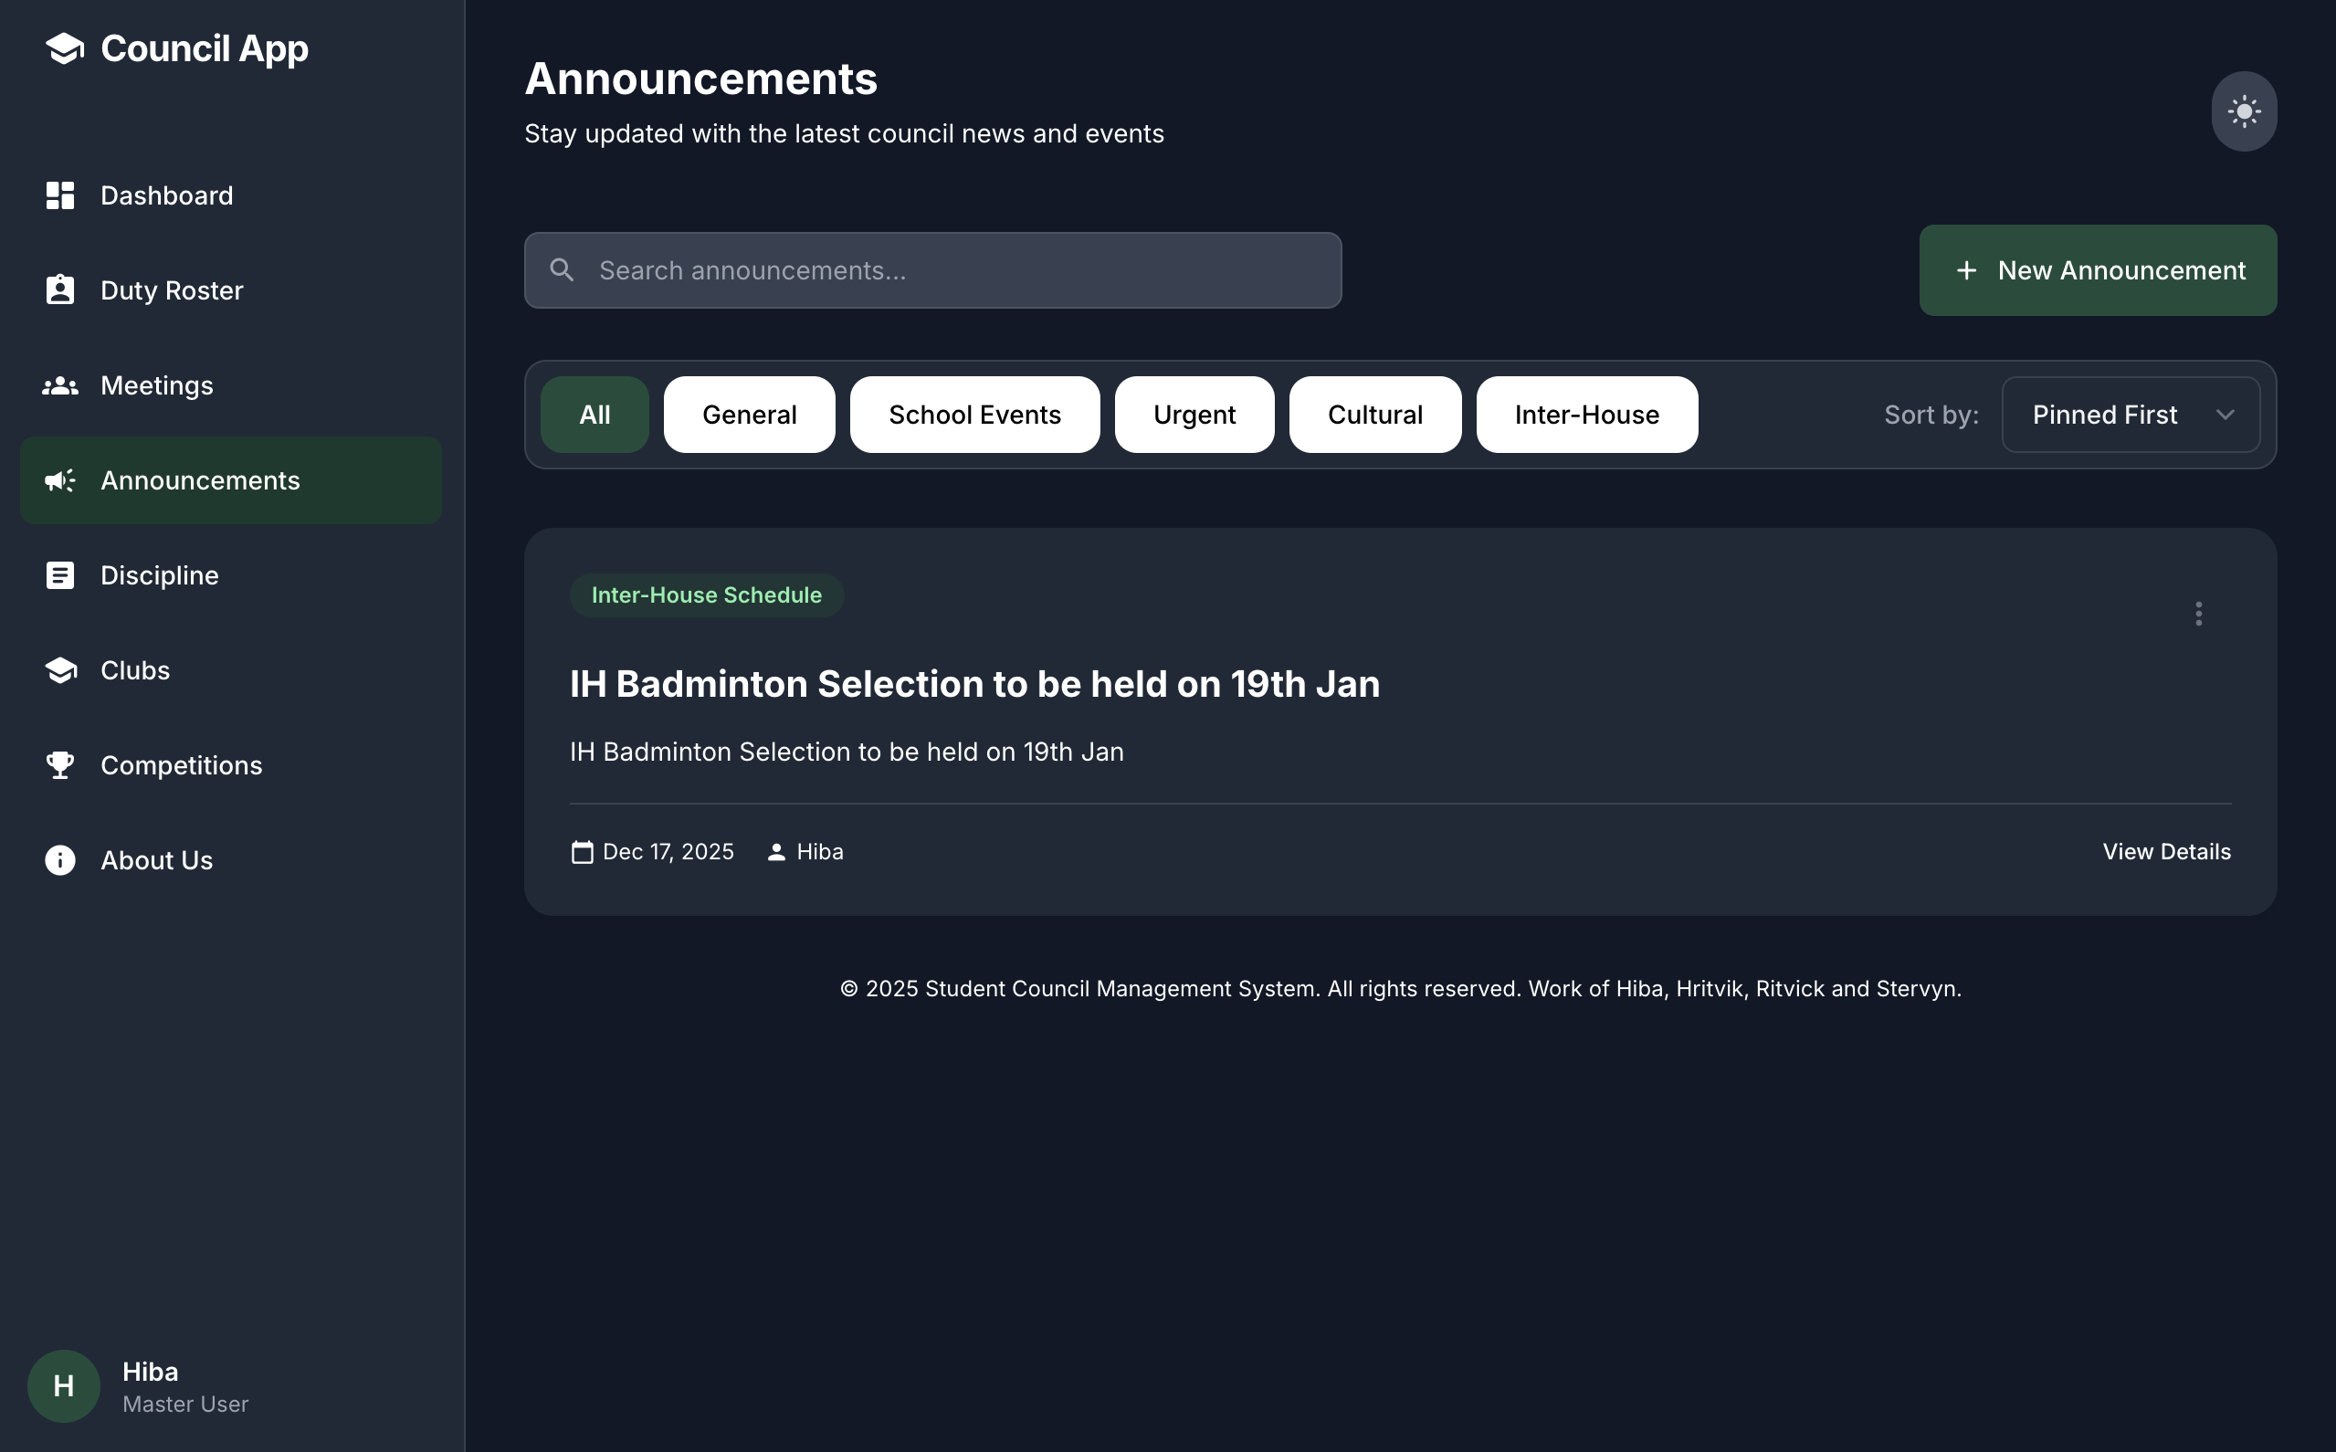2336x1452 pixels.
Task: Click the About Us info icon
Action: 59,860
